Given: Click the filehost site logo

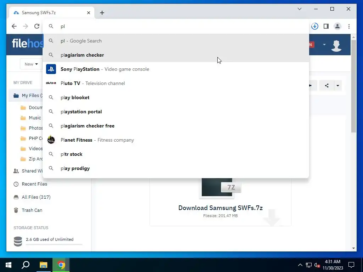Looking at the screenshot, I should point(27,43).
